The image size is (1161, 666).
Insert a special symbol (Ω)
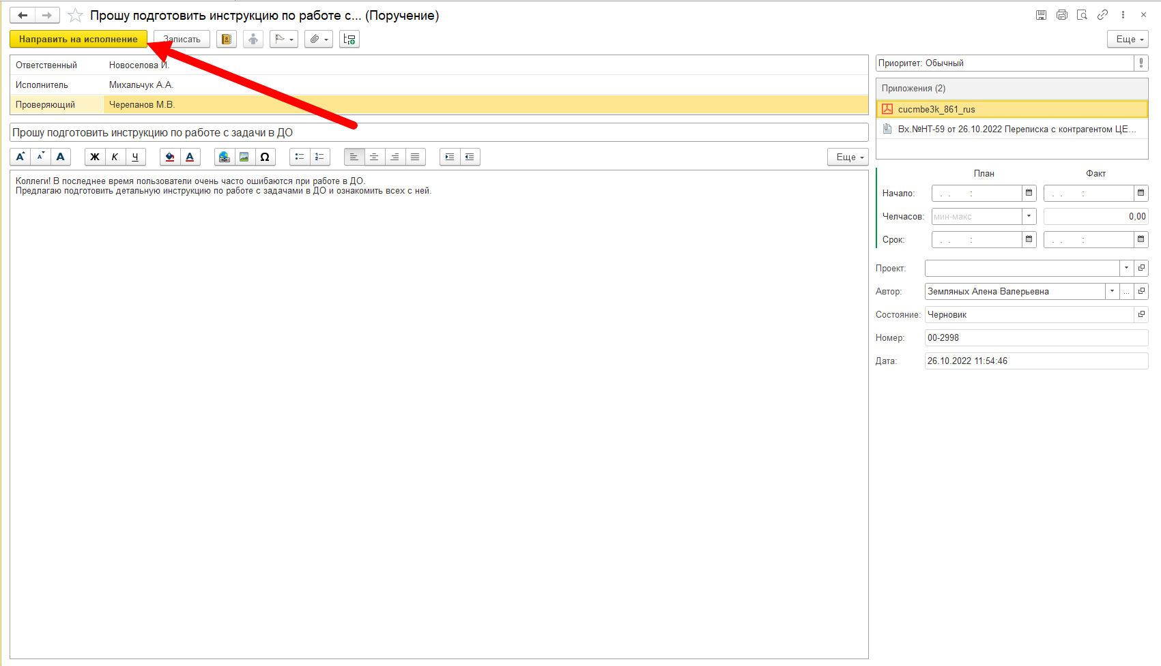pyautogui.click(x=265, y=157)
